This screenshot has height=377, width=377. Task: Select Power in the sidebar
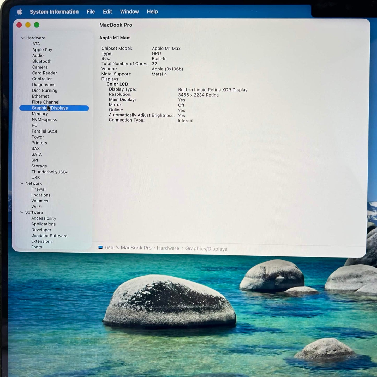point(38,137)
